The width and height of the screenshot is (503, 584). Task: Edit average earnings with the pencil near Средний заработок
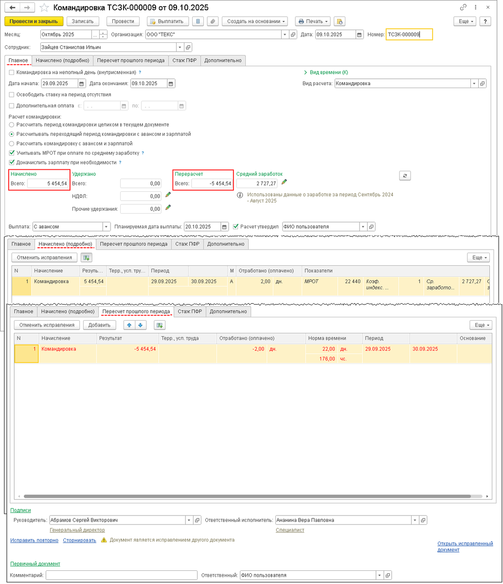pyautogui.click(x=284, y=182)
